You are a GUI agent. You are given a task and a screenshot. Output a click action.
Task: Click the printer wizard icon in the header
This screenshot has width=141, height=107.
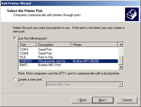tap(132, 14)
